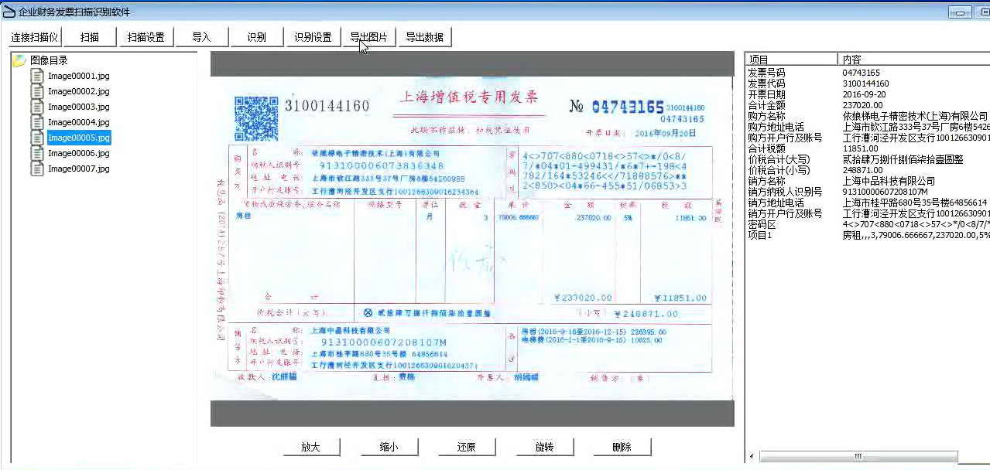The width and height of the screenshot is (990, 470).
Task: Click the Image00001.jpg file icon
Action: click(x=36, y=76)
